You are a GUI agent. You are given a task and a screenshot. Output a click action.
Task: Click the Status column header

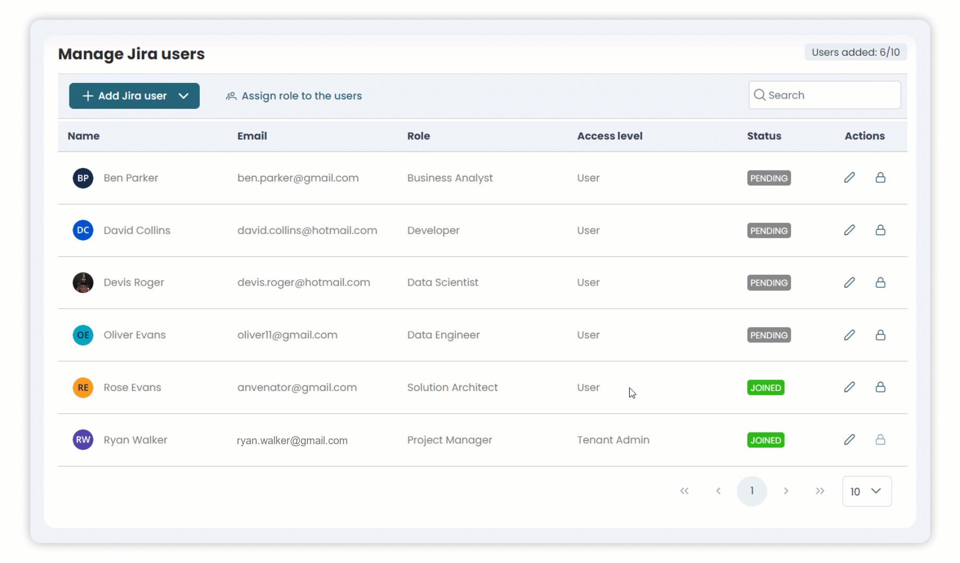764,136
